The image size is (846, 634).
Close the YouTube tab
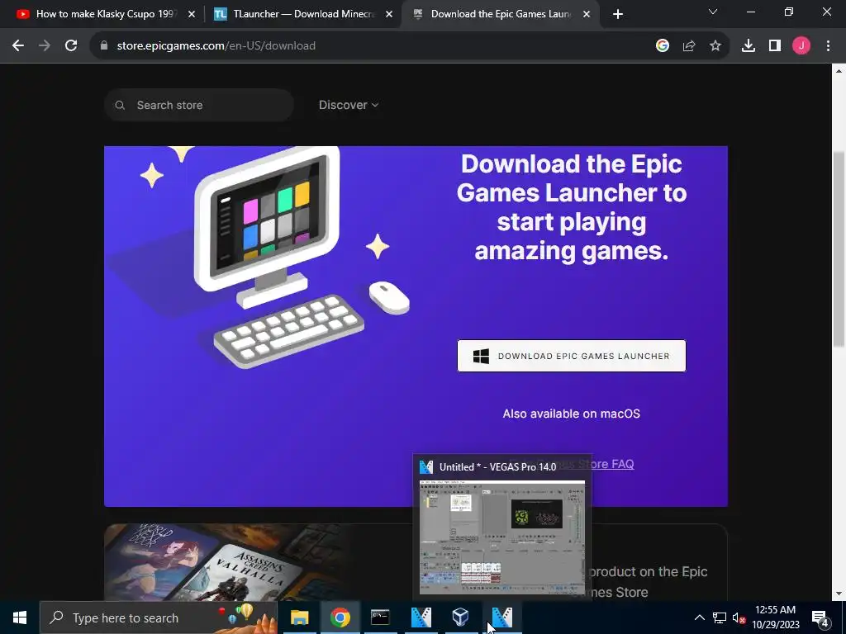click(x=192, y=15)
